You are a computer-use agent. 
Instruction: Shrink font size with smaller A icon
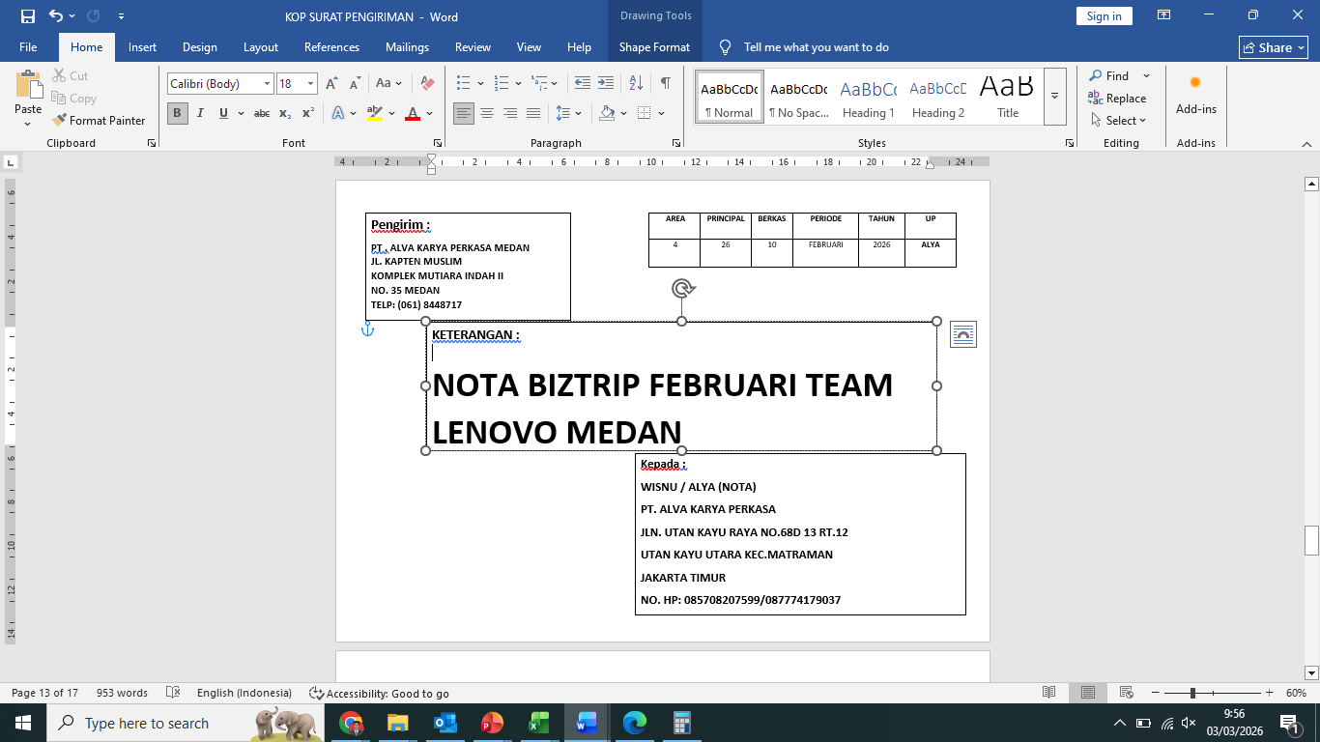[x=354, y=84]
